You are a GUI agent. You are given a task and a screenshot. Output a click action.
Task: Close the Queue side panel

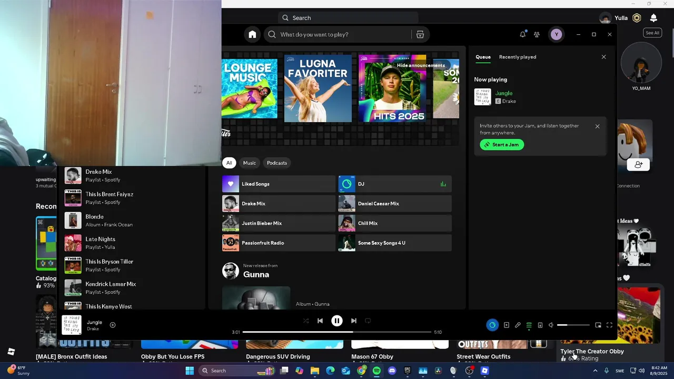pyautogui.click(x=603, y=57)
